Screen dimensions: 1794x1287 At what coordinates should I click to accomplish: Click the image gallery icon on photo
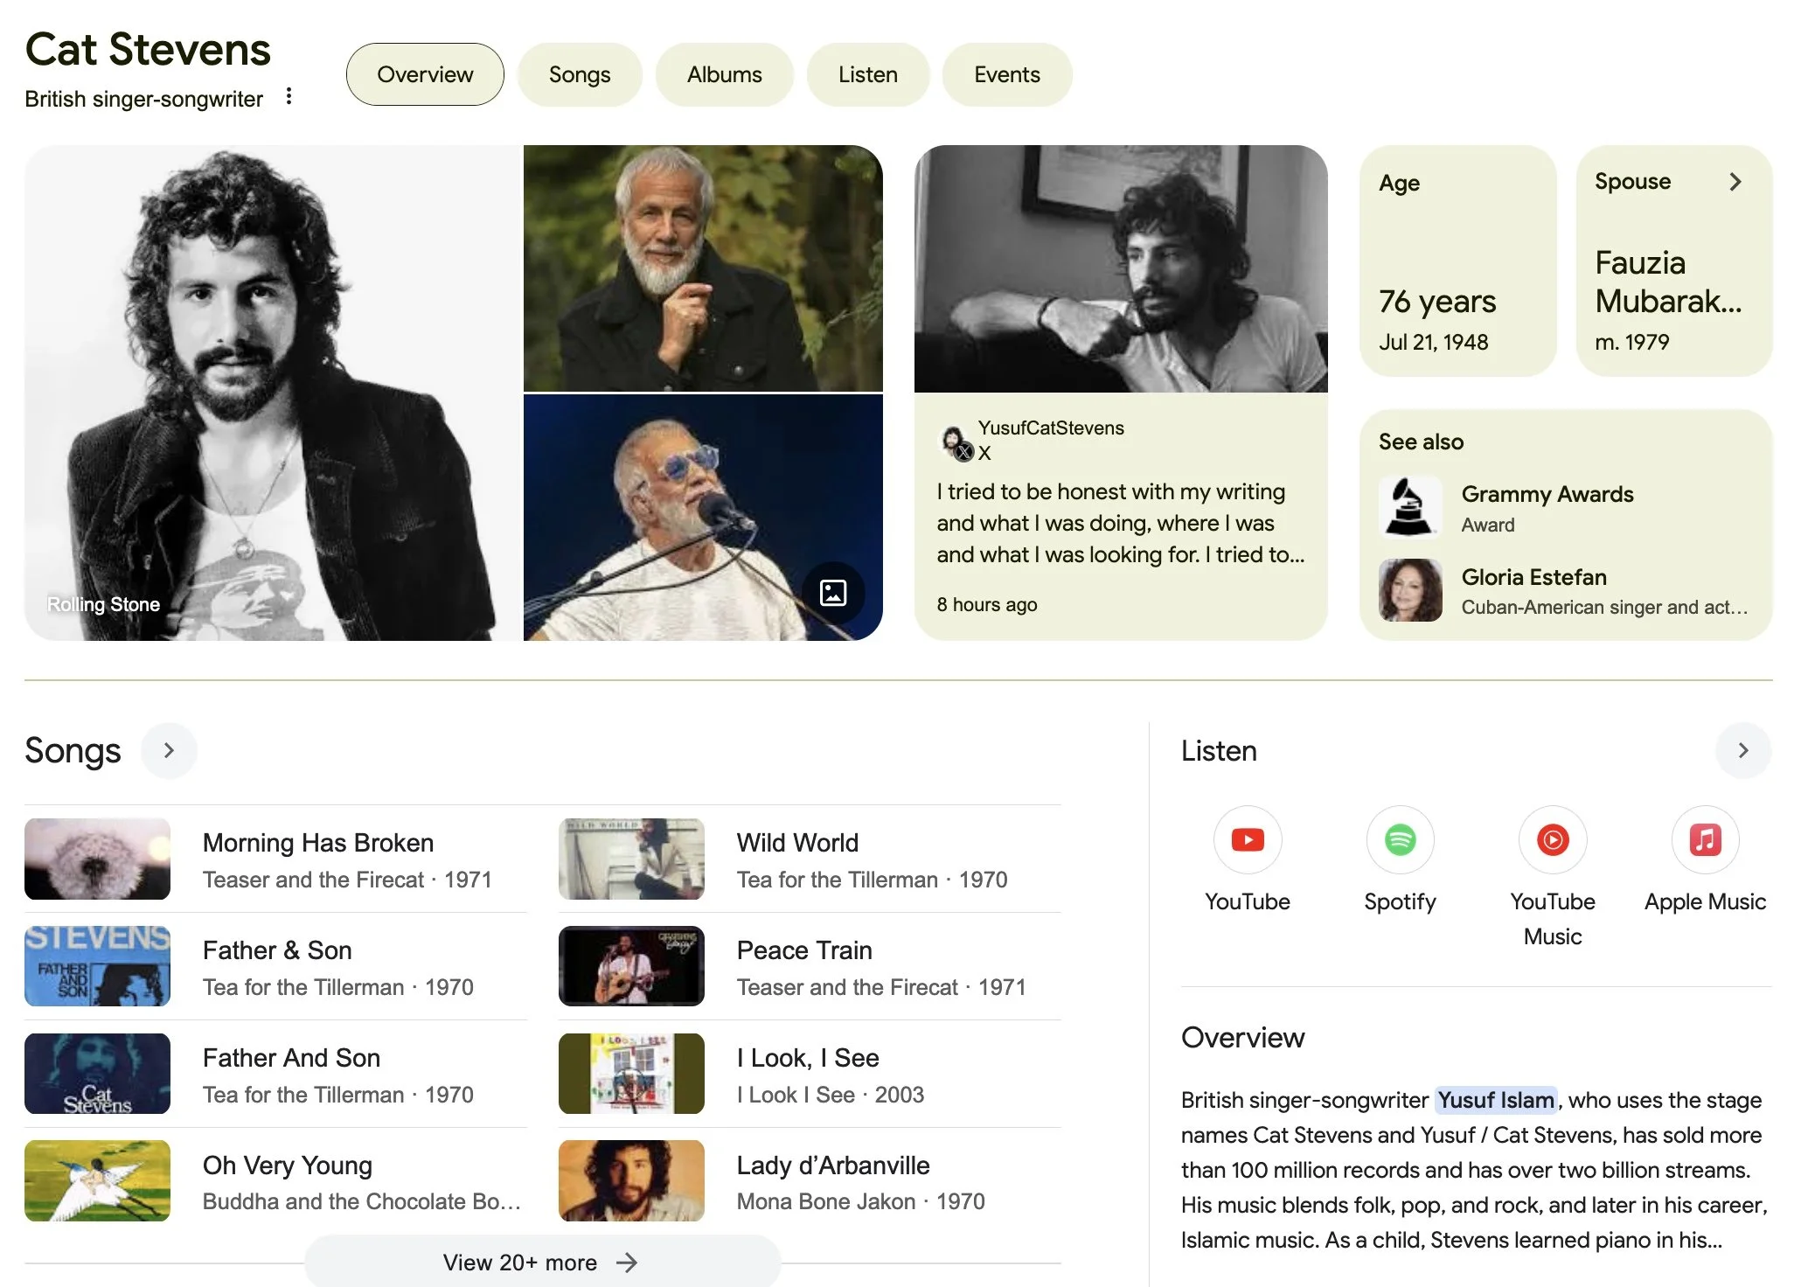(833, 593)
